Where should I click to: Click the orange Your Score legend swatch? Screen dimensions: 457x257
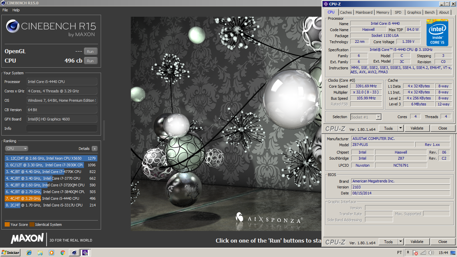point(7,225)
